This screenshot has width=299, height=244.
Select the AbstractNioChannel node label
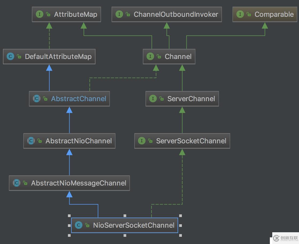coord(79,141)
